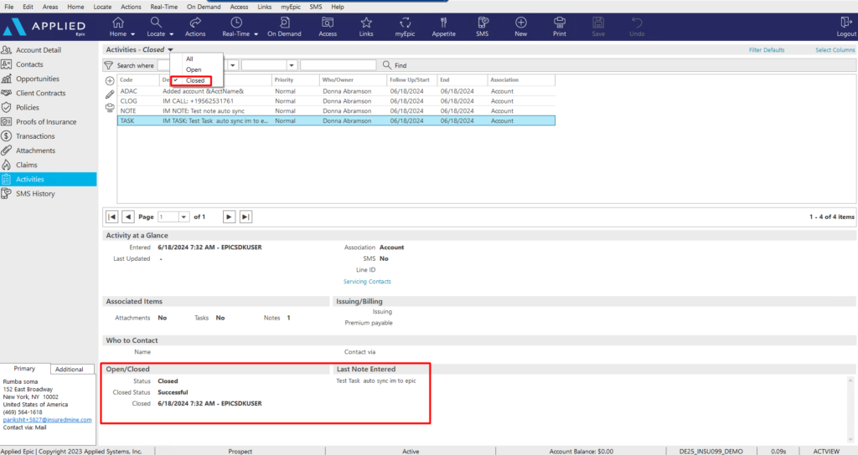The image size is (858, 455).
Task: Open Servicing Contacts link
Action: click(367, 282)
